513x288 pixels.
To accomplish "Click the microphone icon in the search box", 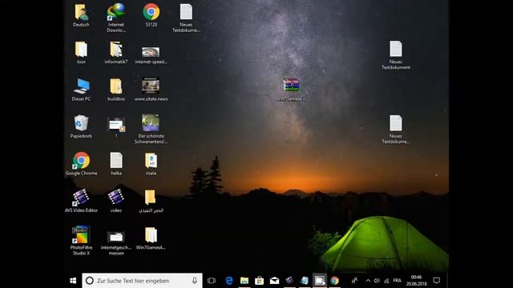I will tap(195, 281).
